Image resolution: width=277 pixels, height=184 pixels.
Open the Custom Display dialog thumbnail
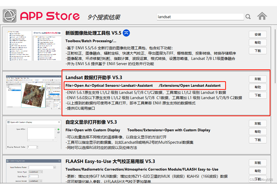pos(34,135)
